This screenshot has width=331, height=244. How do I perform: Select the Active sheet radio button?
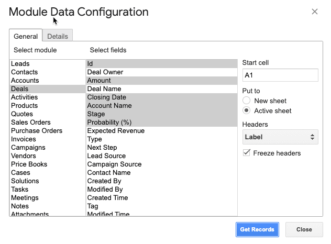point(246,110)
